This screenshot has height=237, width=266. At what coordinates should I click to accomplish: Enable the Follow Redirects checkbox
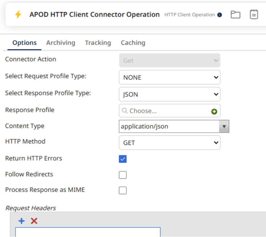pos(123,175)
